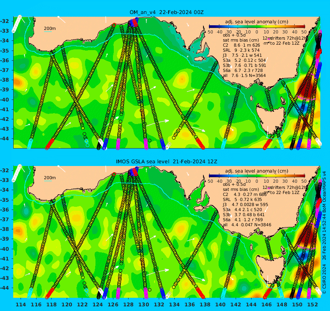Click top panel summary 'all 7.6 1.5 N=3564'
This screenshot has height=311, width=330.
coord(244,75)
